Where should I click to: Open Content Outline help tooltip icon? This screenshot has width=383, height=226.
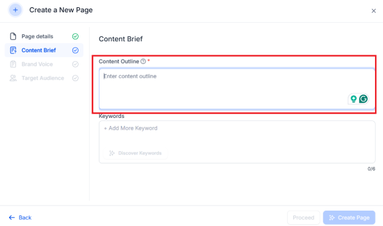pos(143,61)
